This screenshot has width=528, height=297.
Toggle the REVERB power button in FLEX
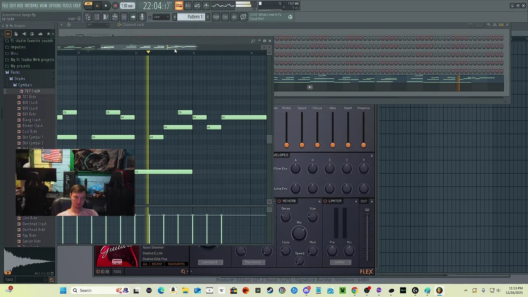click(x=279, y=201)
